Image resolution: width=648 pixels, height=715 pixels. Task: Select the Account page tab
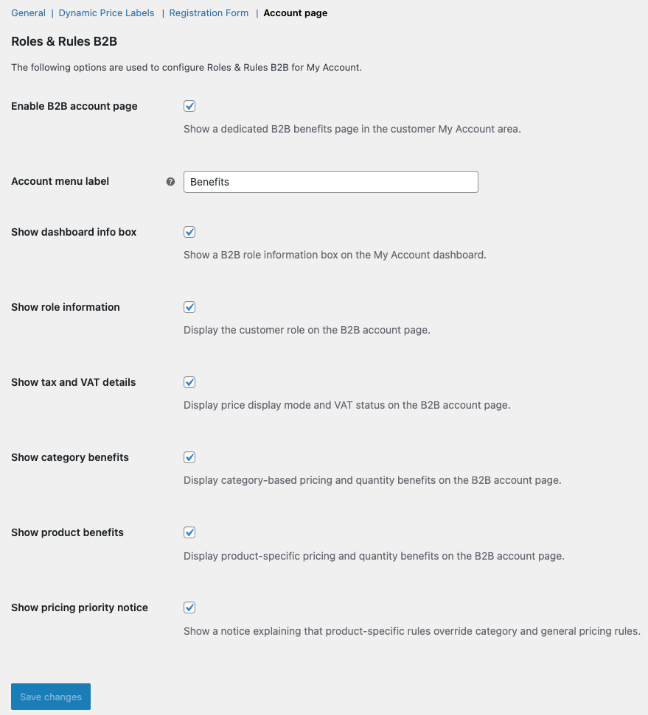click(x=295, y=13)
